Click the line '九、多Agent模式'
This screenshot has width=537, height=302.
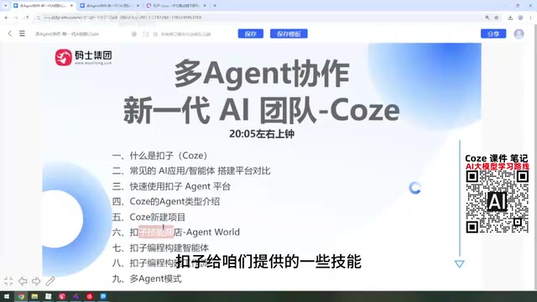(147, 279)
